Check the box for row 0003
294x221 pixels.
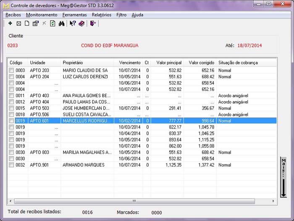coord(11,71)
